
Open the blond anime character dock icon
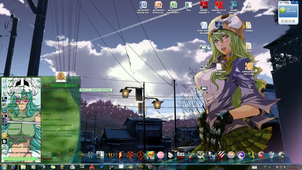pos(150,155)
